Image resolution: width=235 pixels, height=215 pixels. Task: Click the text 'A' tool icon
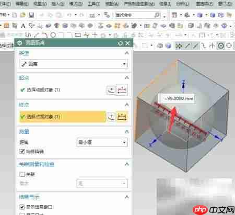[x=23, y=26]
